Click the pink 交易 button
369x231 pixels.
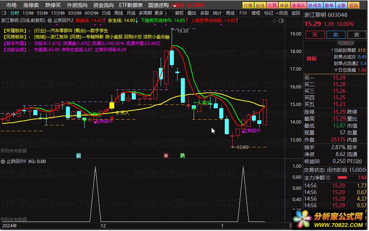(x=272, y=5)
